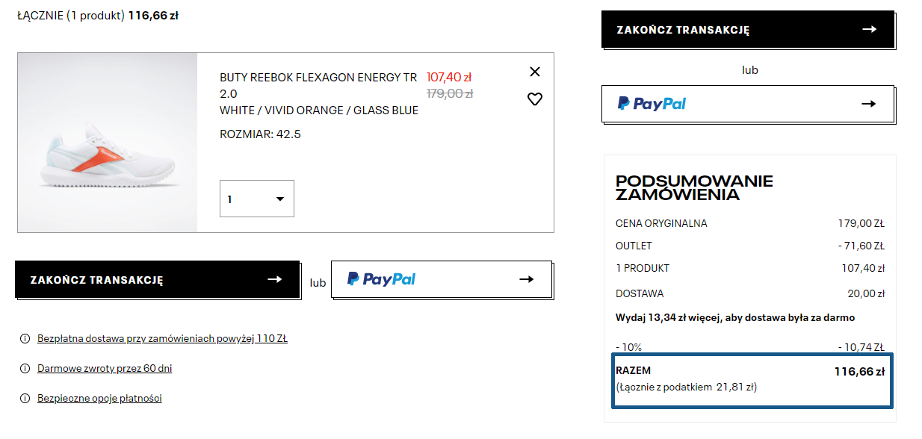Open Darmowe zwroty przez 60 dni link
The image size is (922, 439).
[x=105, y=369]
